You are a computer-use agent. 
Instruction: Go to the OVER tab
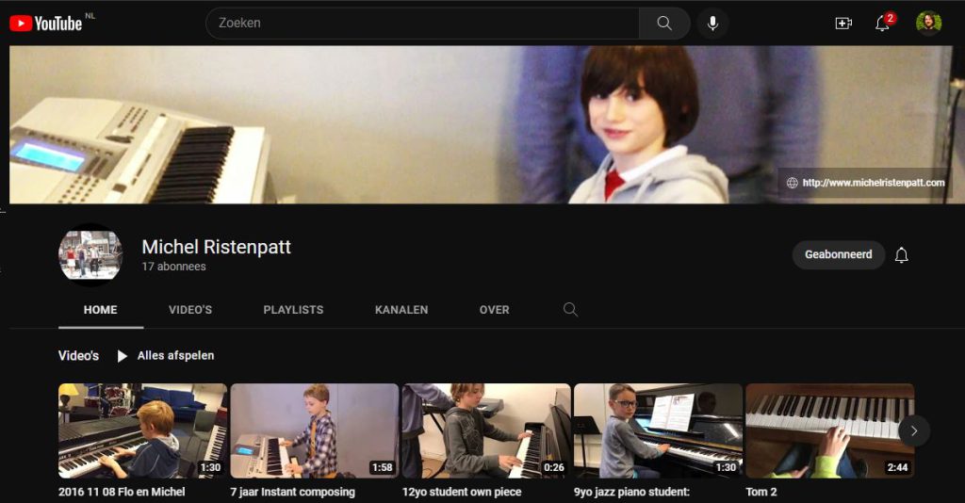pos(494,310)
